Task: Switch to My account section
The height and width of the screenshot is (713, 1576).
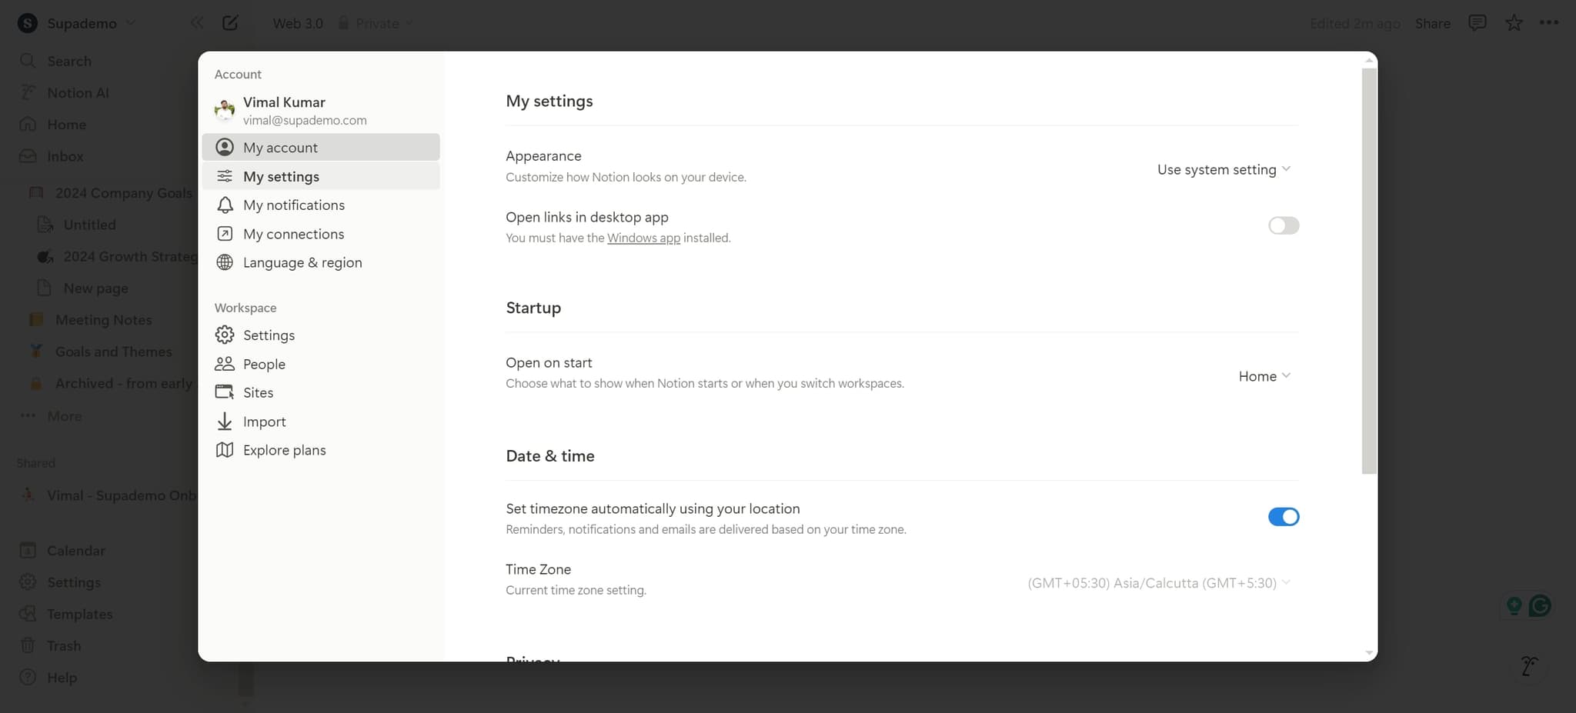Action: pyautogui.click(x=281, y=147)
